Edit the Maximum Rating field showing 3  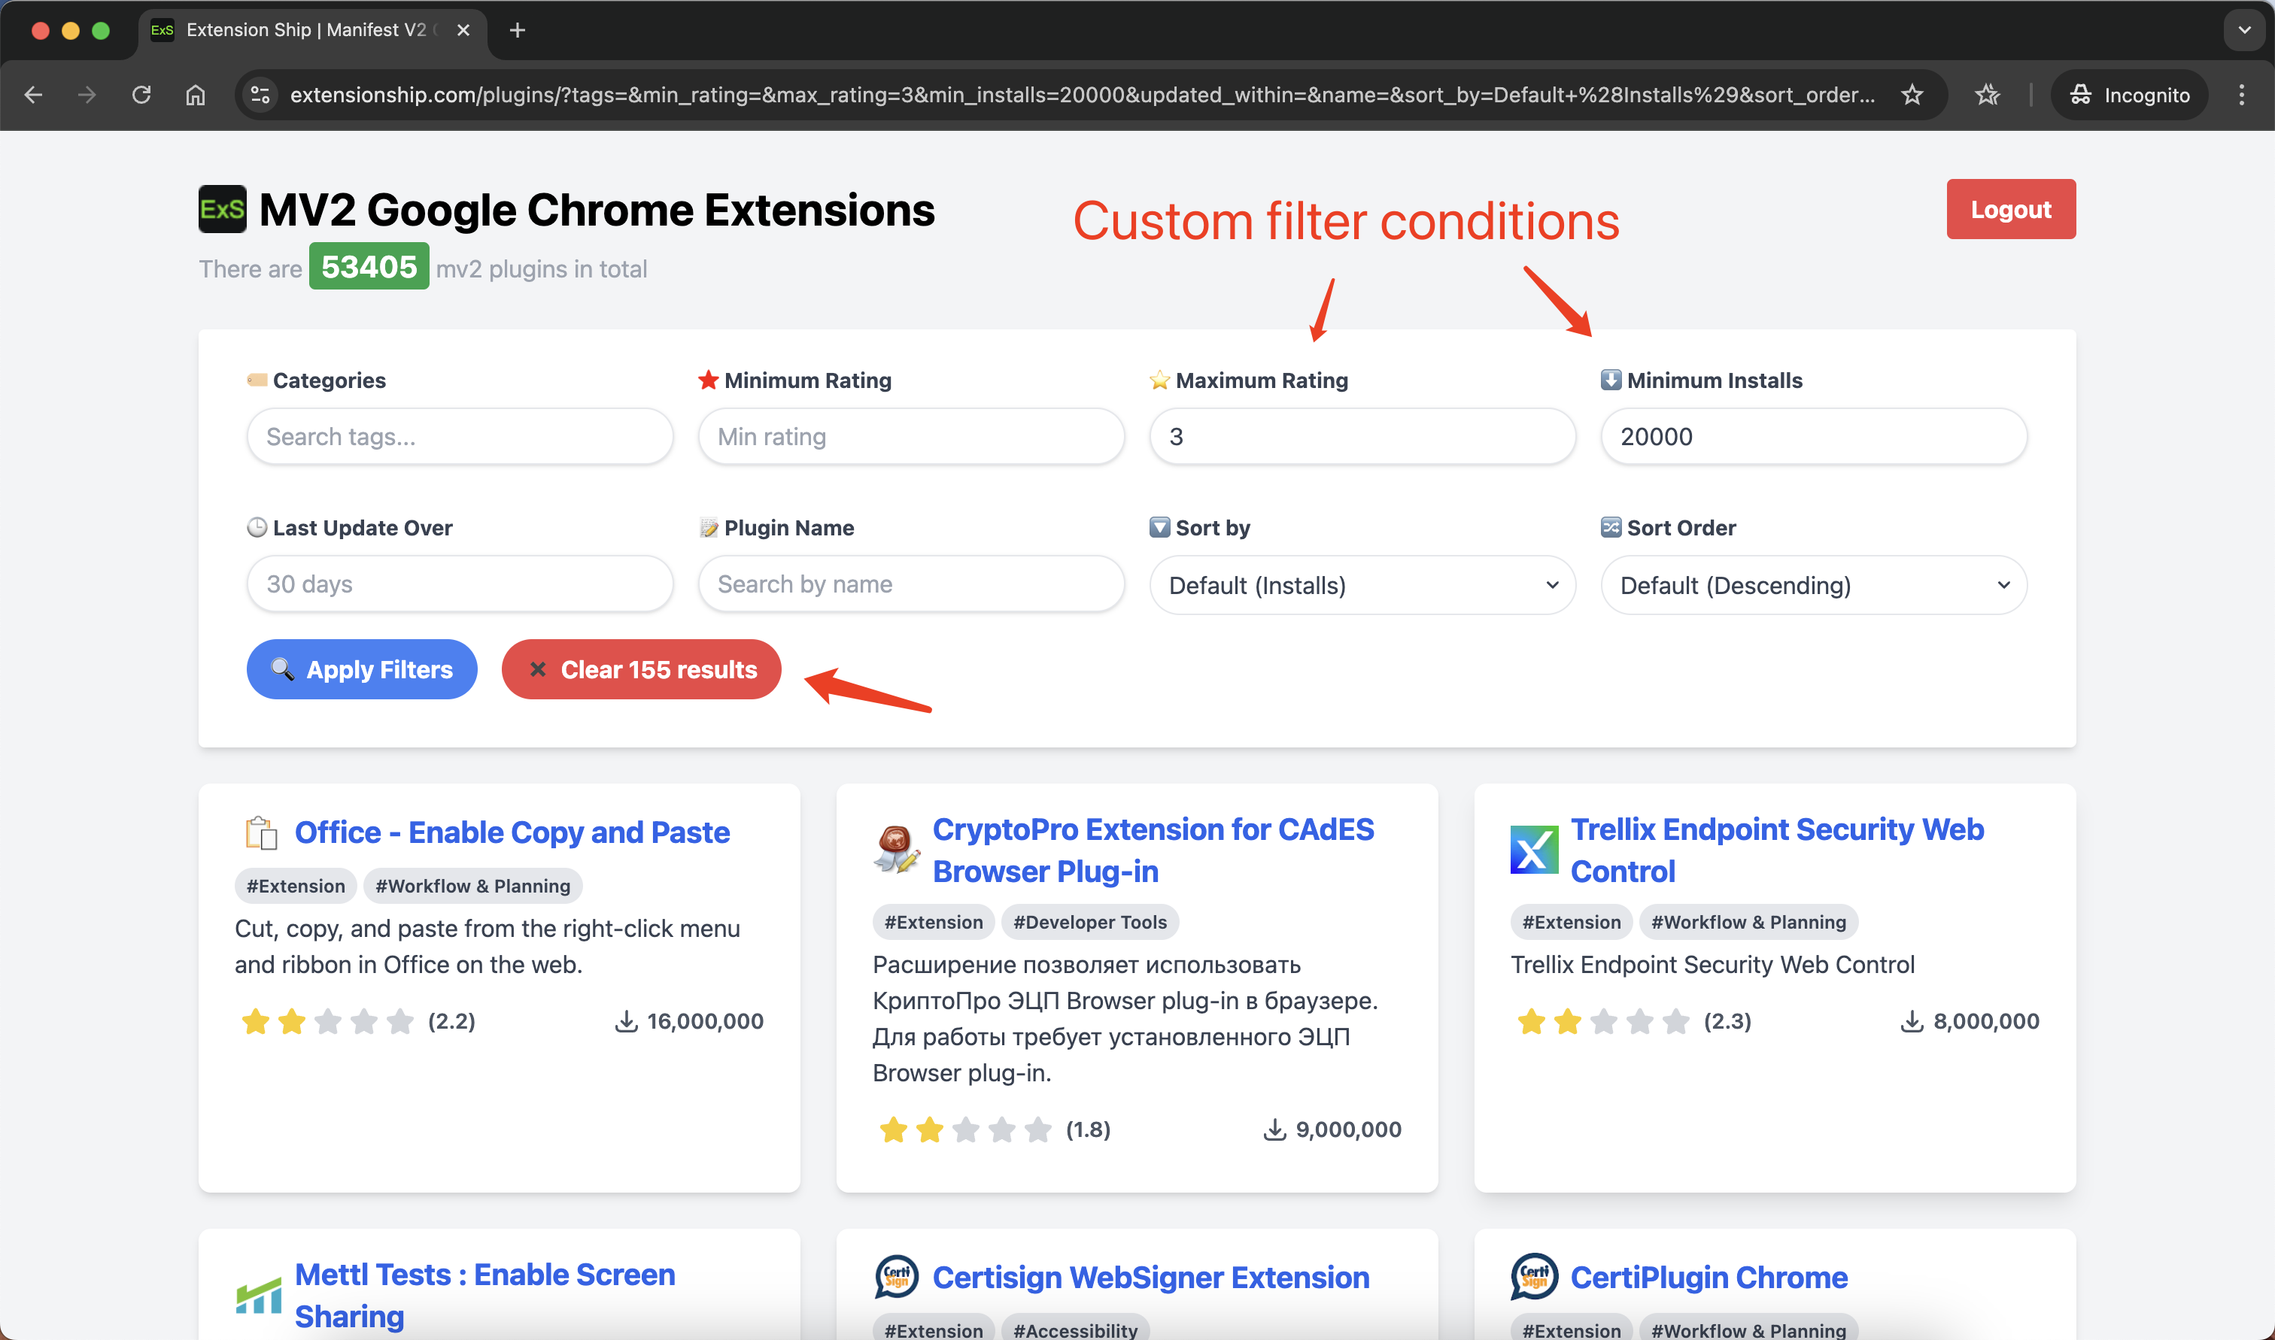[1363, 436]
